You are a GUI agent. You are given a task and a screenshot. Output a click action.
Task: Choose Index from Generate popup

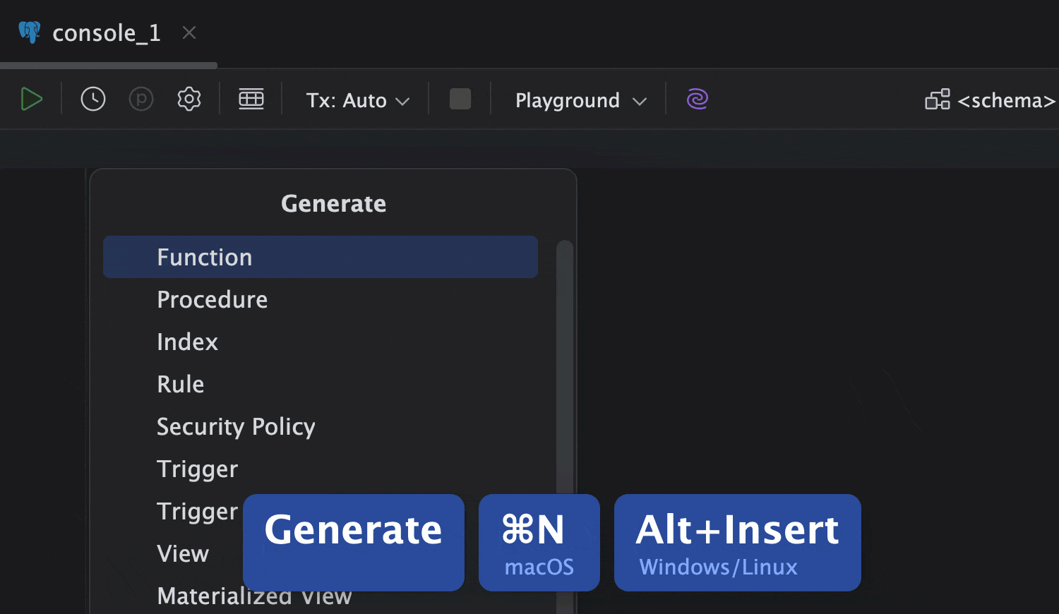(321, 342)
